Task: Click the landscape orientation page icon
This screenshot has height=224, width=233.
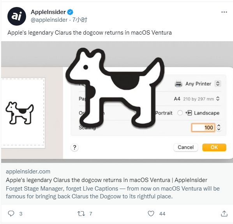Action: 189,113
